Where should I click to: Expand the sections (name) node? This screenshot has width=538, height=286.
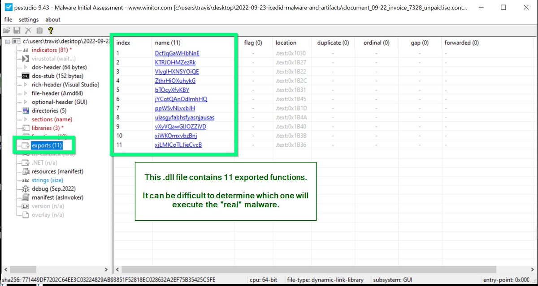[26, 120]
